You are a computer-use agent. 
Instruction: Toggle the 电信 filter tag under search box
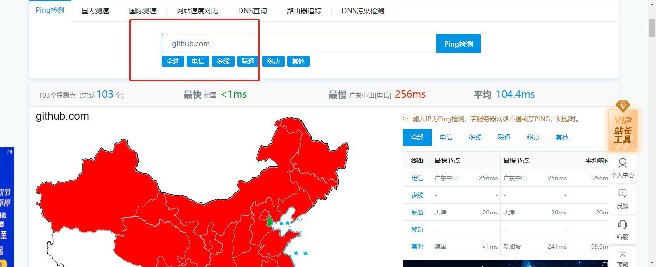pos(198,61)
